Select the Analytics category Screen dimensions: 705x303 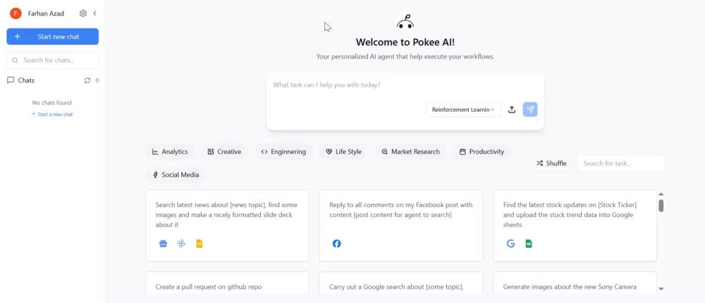pyautogui.click(x=170, y=151)
